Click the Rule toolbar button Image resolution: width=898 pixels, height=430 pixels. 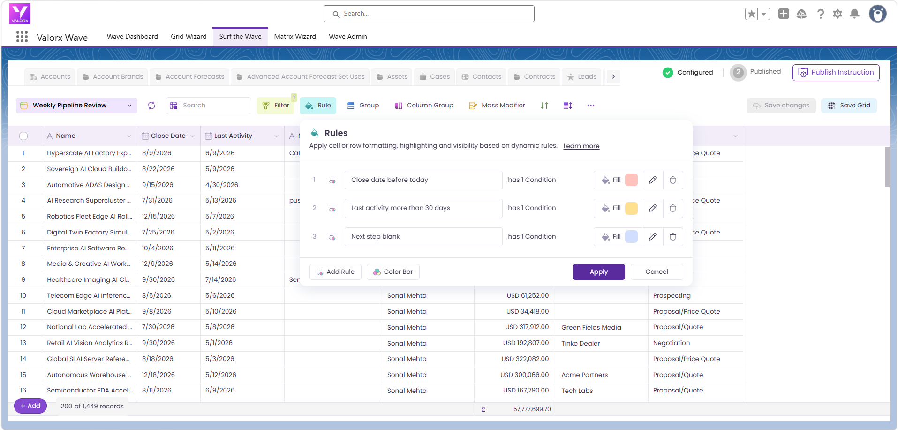318,106
